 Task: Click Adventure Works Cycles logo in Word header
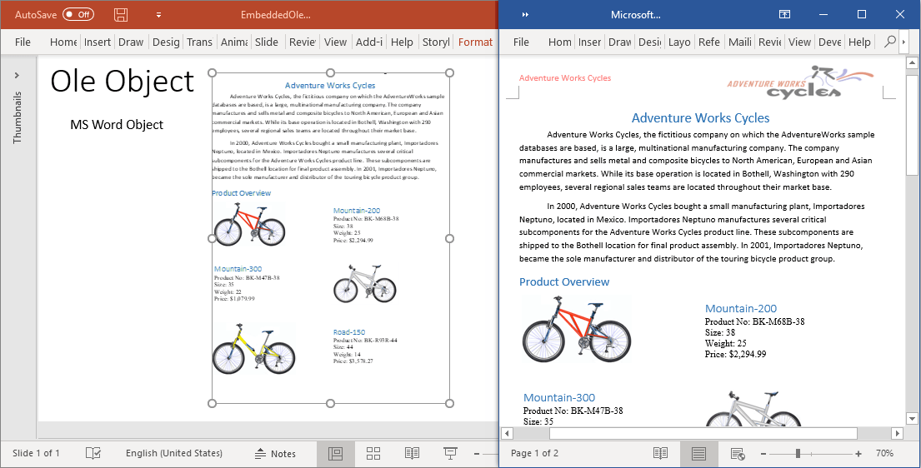click(x=801, y=81)
